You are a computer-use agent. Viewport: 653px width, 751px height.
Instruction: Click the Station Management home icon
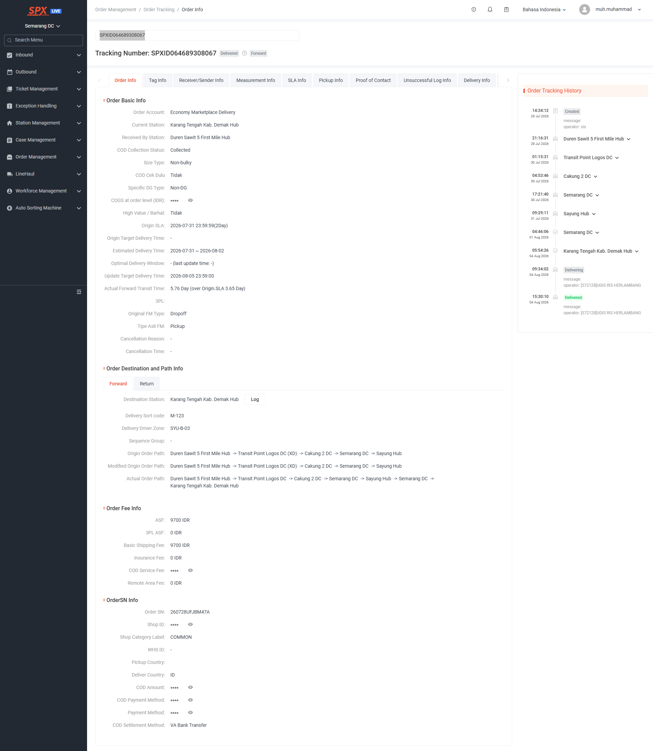(10, 123)
